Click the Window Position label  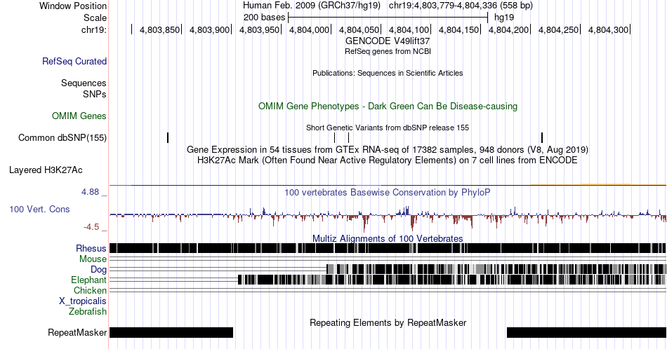(73, 6)
